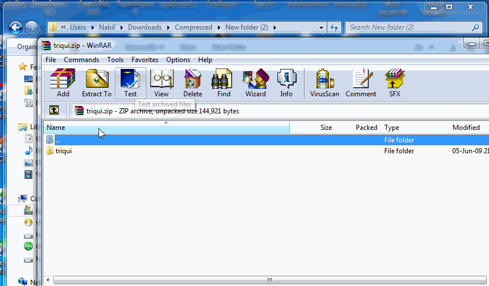Click the DVD drive icon in Explorer sidebar
Screen dimensions: 489x286
(x=28, y=222)
